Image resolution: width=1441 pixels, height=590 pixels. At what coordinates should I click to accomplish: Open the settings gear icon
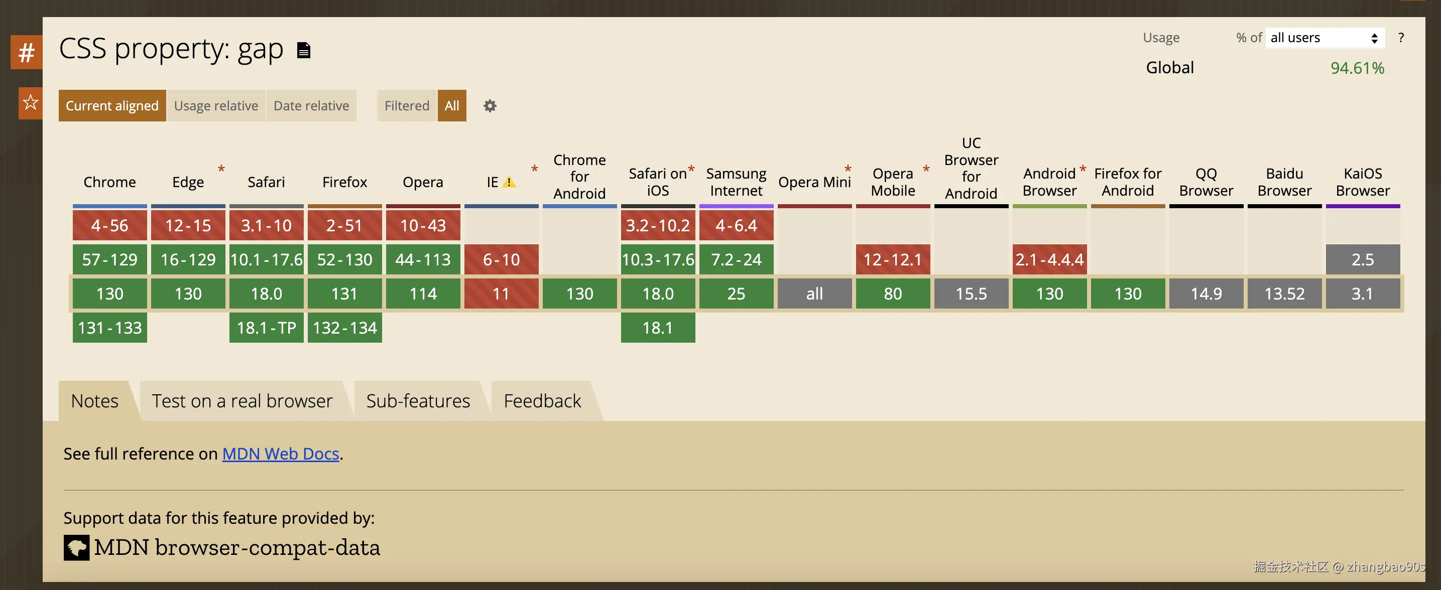point(490,105)
